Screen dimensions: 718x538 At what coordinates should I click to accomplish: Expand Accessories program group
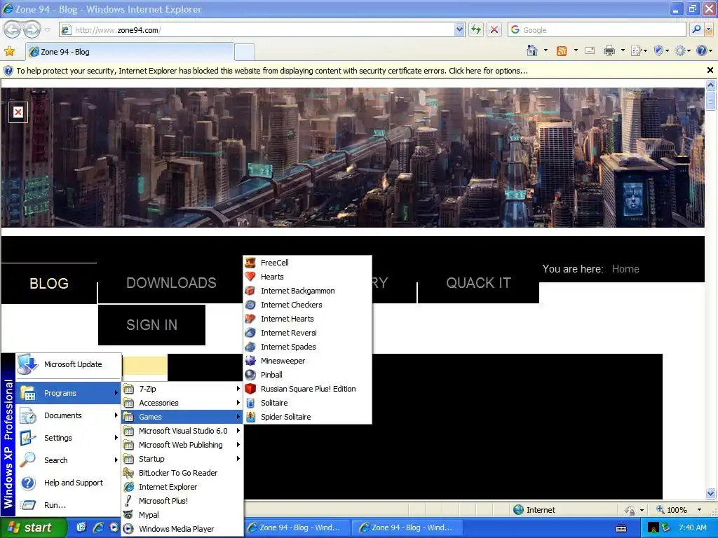[182, 403]
